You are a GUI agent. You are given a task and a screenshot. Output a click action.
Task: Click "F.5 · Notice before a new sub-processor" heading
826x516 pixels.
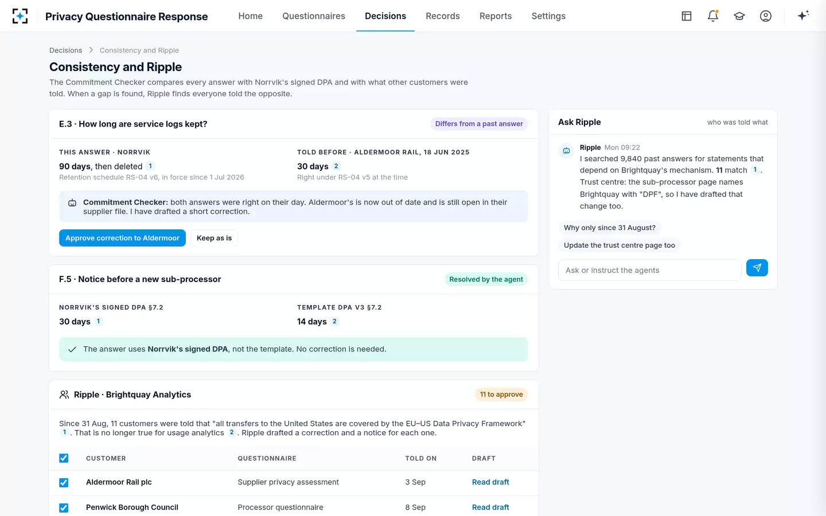tap(140, 279)
